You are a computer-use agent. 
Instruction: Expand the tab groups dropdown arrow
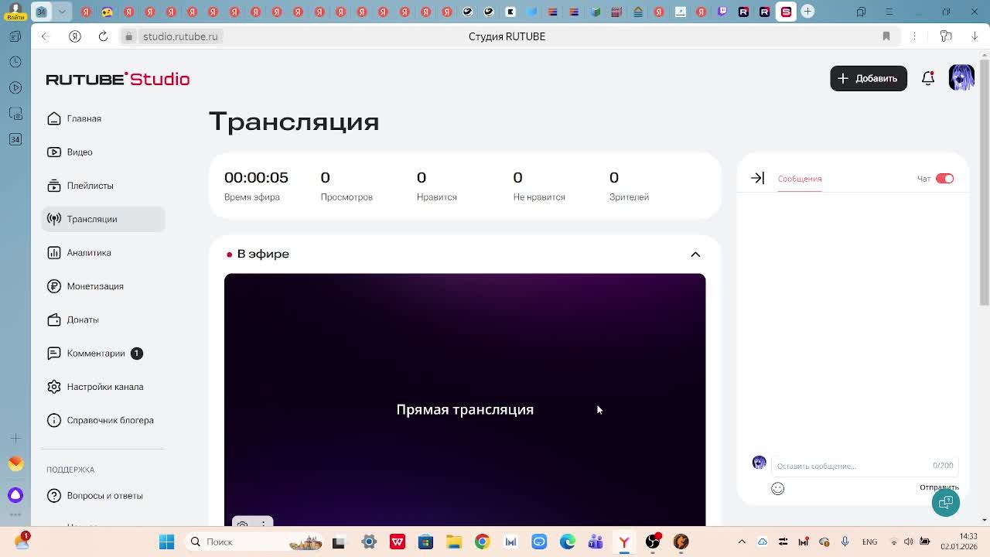click(x=62, y=11)
